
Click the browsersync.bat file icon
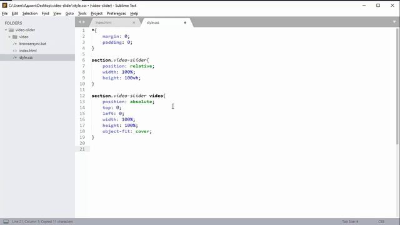[x=15, y=44]
